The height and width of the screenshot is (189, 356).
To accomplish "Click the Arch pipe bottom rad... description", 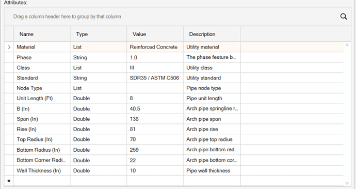I will coord(212,150).
